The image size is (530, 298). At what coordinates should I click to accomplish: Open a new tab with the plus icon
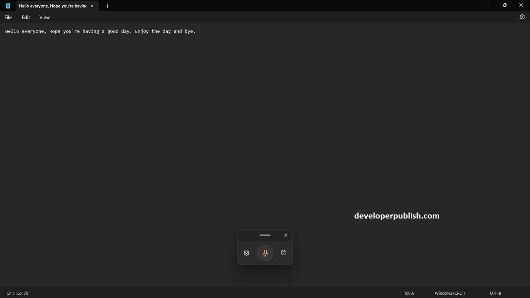107,6
